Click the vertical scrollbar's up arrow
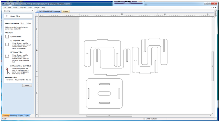The height and width of the screenshot is (123, 223). click(213, 18)
